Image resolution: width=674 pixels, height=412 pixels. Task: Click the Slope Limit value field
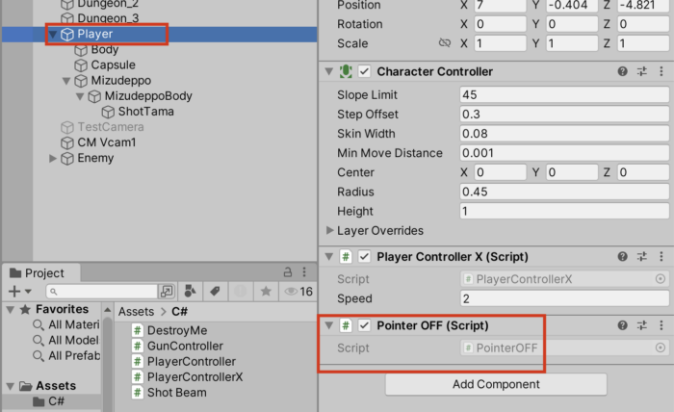563,95
